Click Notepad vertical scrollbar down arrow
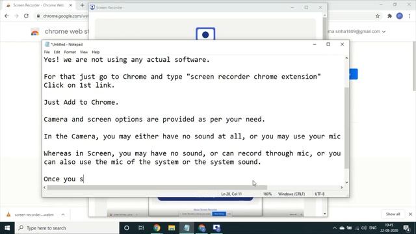This screenshot has height=234, width=416. 346,183
